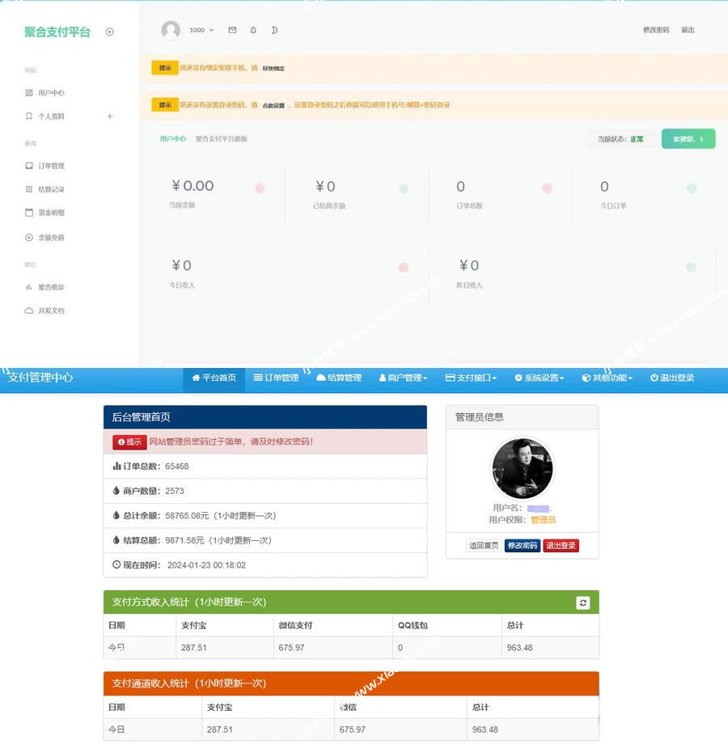Image resolution: width=728 pixels, height=744 pixels.
Task: Expand user 1000 account dropdown
Action: (x=201, y=31)
